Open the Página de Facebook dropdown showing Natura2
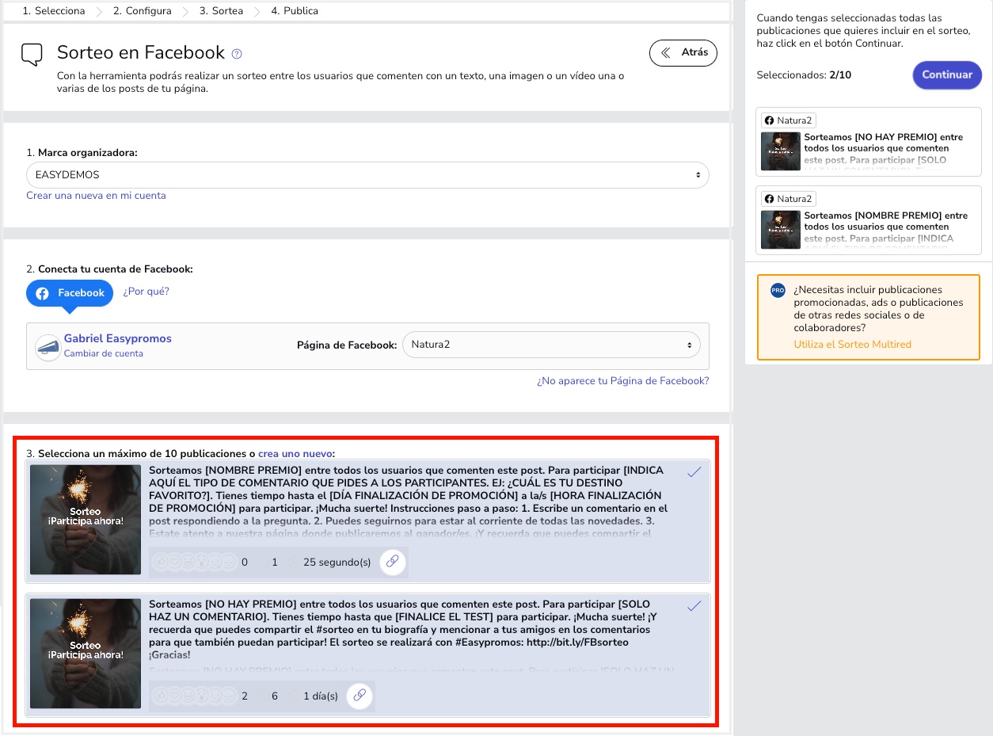This screenshot has width=993, height=736. pos(551,345)
